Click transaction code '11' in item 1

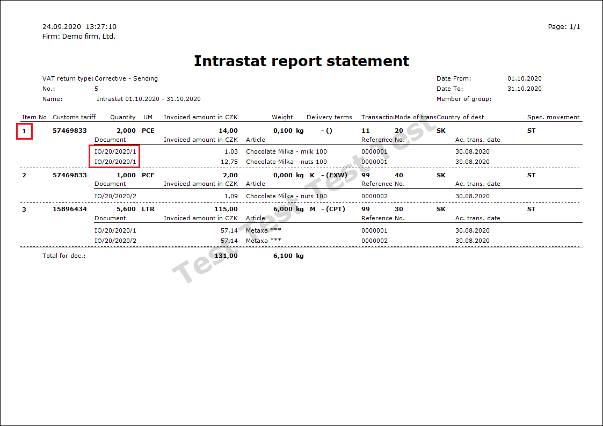[365, 131]
